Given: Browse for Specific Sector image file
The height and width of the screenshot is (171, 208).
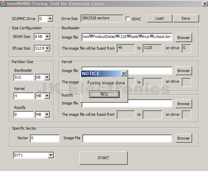Looking at the screenshot, I should [x=184, y=138].
